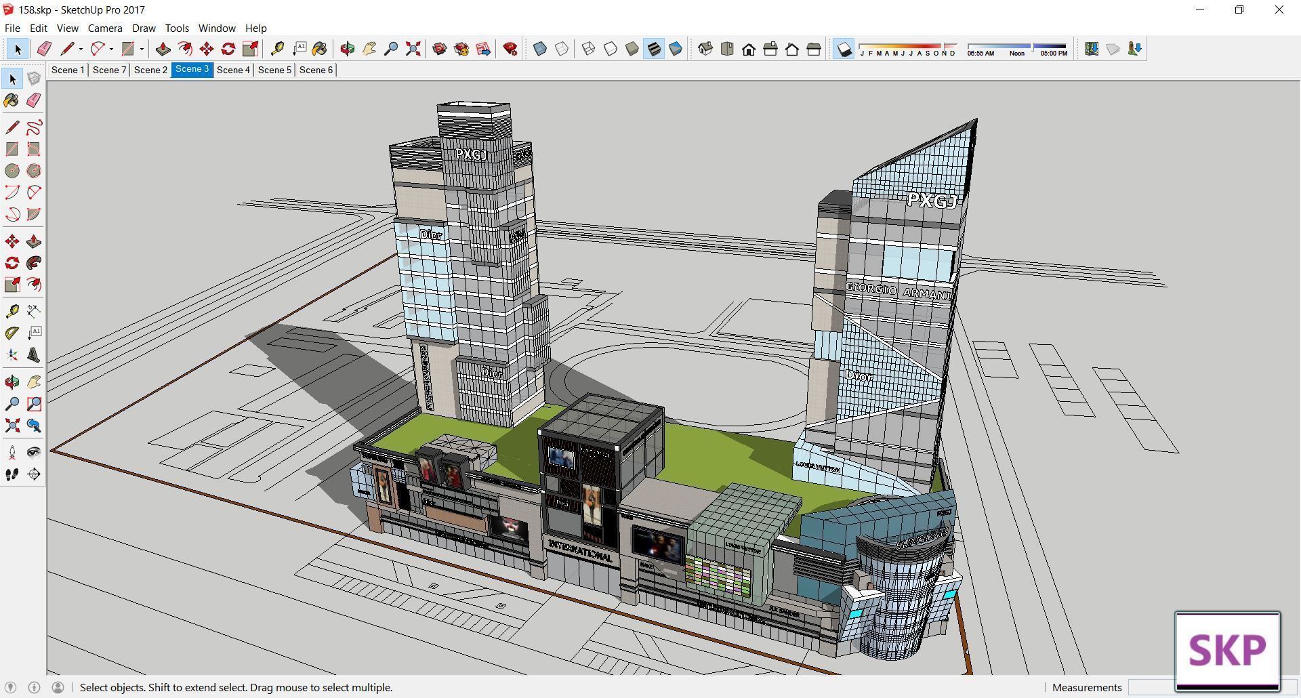Open the View menu
The width and height of the screenshot is (1301, 698).
point(67,28)
